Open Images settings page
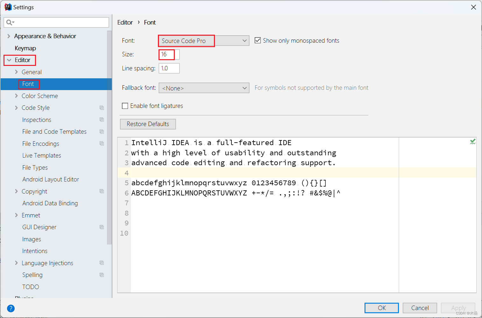482x318 pixels. tap(32, 239)
